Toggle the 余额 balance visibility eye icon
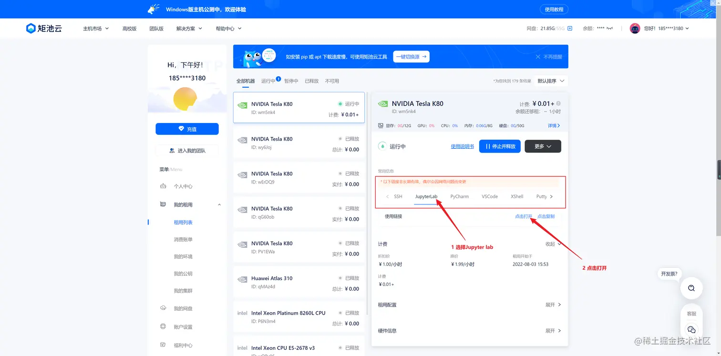 point(609,29)
